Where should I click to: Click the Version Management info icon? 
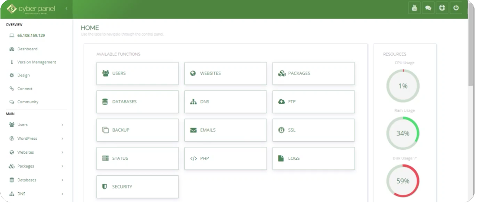point(12,62)
